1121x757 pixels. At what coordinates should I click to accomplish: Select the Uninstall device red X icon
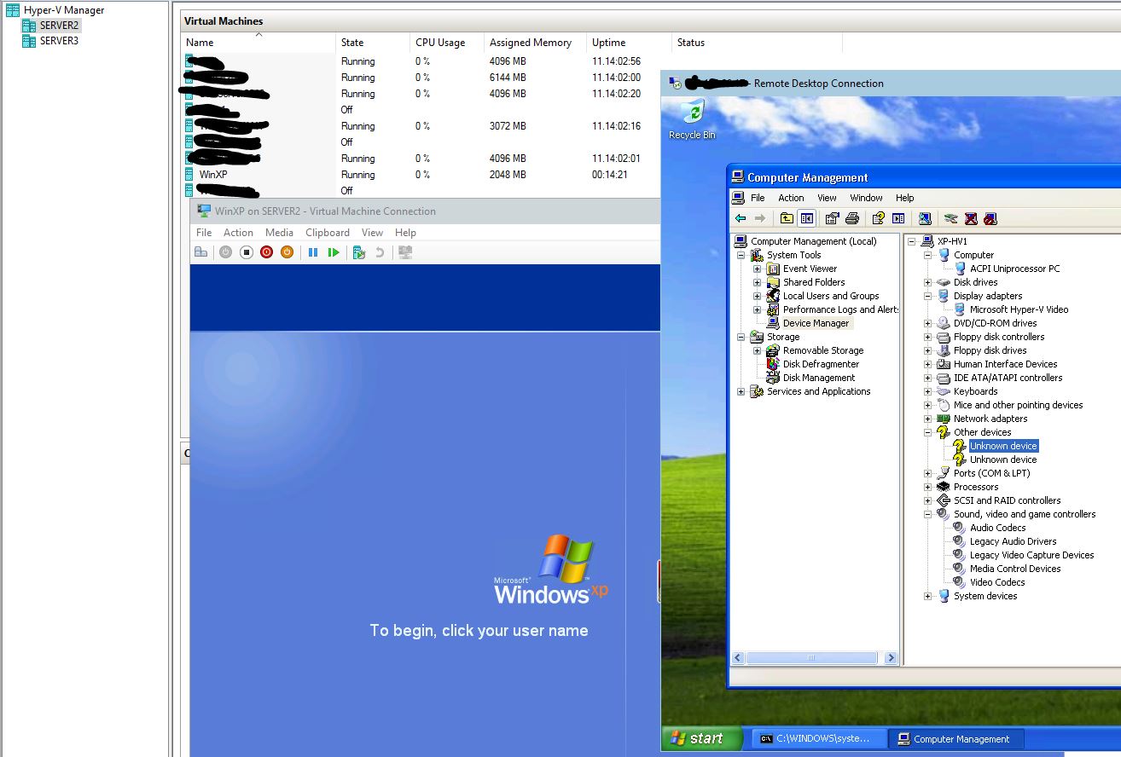(x=970, y=219)
